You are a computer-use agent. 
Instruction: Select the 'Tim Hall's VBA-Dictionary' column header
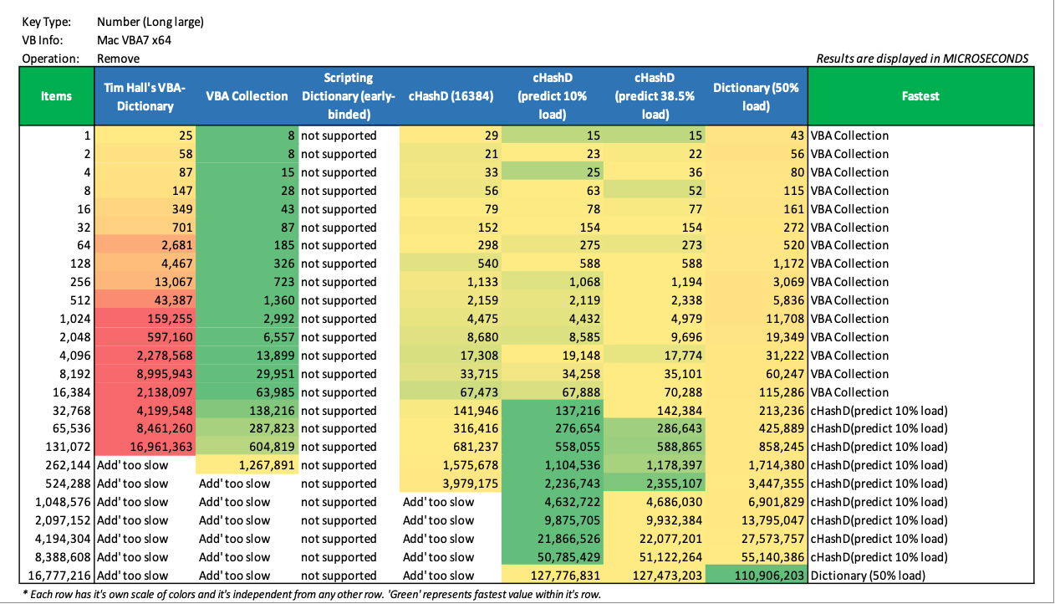click(145, 96)
